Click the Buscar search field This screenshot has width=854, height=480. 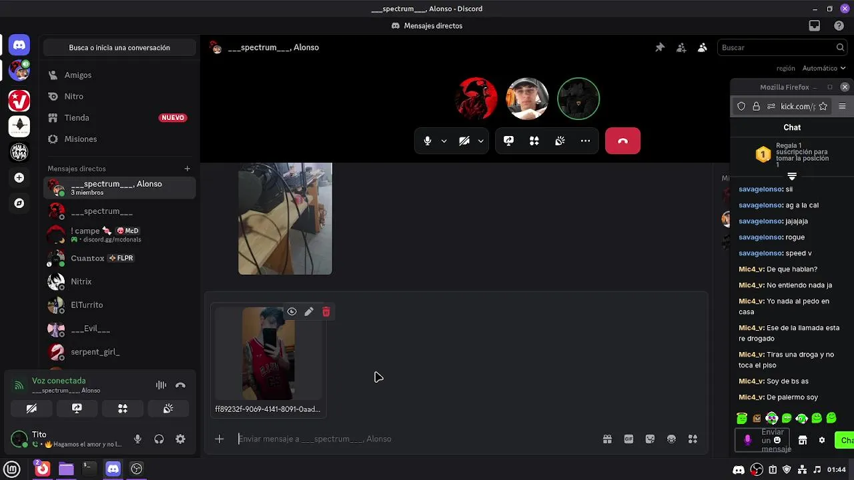(783, 47)
